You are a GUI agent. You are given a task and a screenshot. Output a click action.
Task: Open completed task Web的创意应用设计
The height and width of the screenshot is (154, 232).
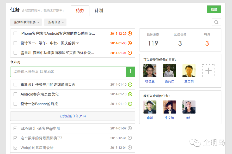coord(37,148)
